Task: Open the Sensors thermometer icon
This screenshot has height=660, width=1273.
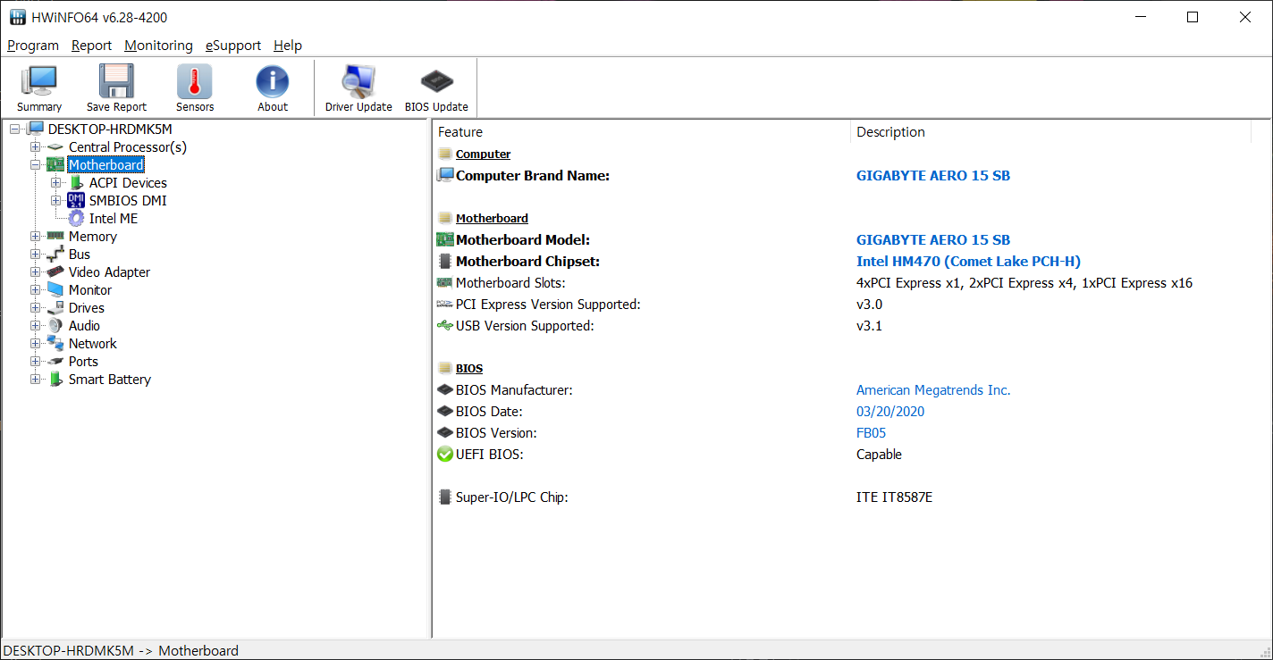Action: click(x=195, y=81)
